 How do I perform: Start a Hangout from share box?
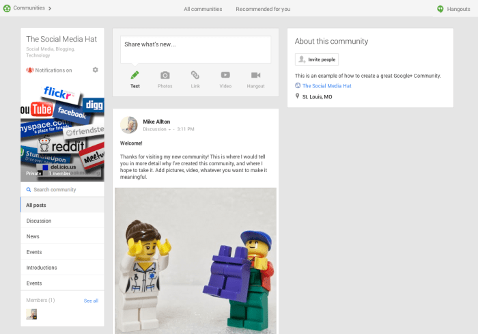[255, 75]
